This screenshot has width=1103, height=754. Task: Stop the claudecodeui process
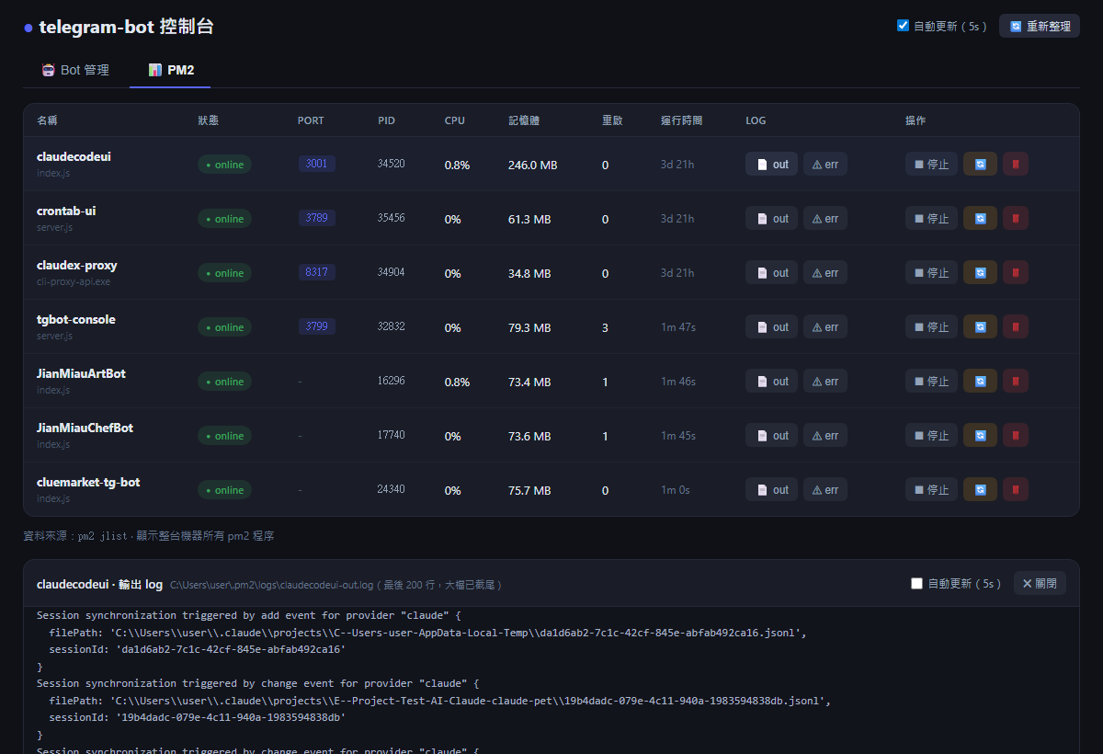coord(931,165)
